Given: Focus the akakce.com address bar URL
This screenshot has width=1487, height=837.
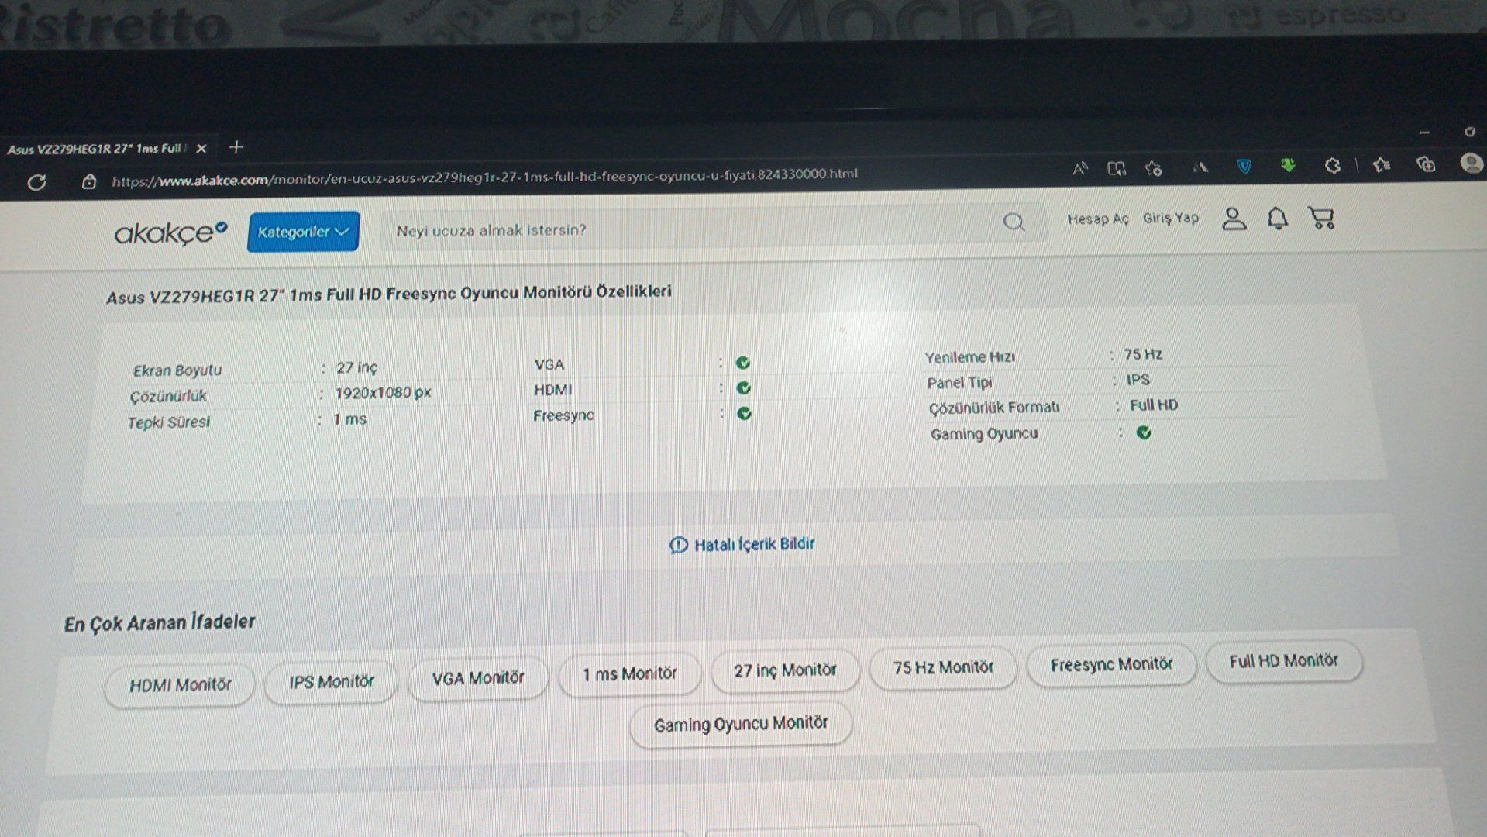Looking at the screenshot, I should 484,177.
